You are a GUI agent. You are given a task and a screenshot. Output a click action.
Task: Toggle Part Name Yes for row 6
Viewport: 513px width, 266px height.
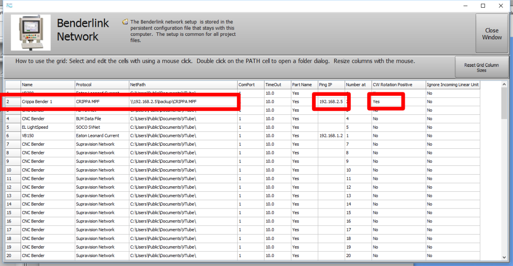click(304, 136)
